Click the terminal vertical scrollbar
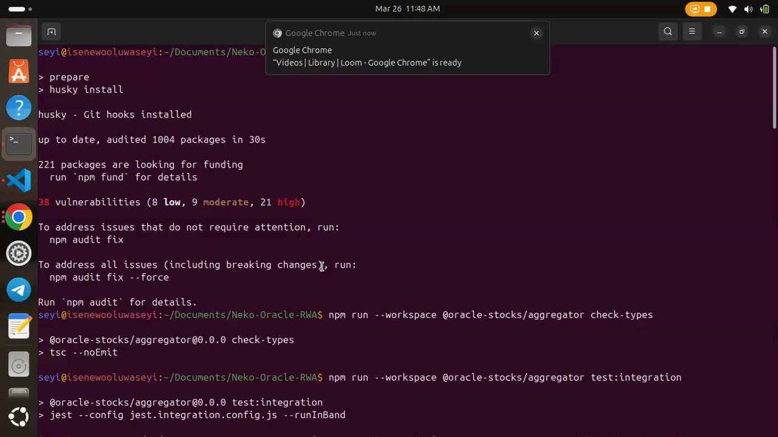This screenshot has height=437, width=778. click(x=774, y=85)
